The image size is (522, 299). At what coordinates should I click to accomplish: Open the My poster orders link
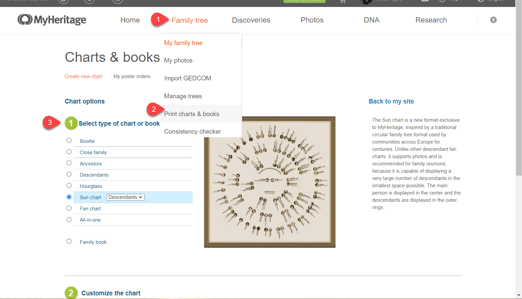(132, 76)
